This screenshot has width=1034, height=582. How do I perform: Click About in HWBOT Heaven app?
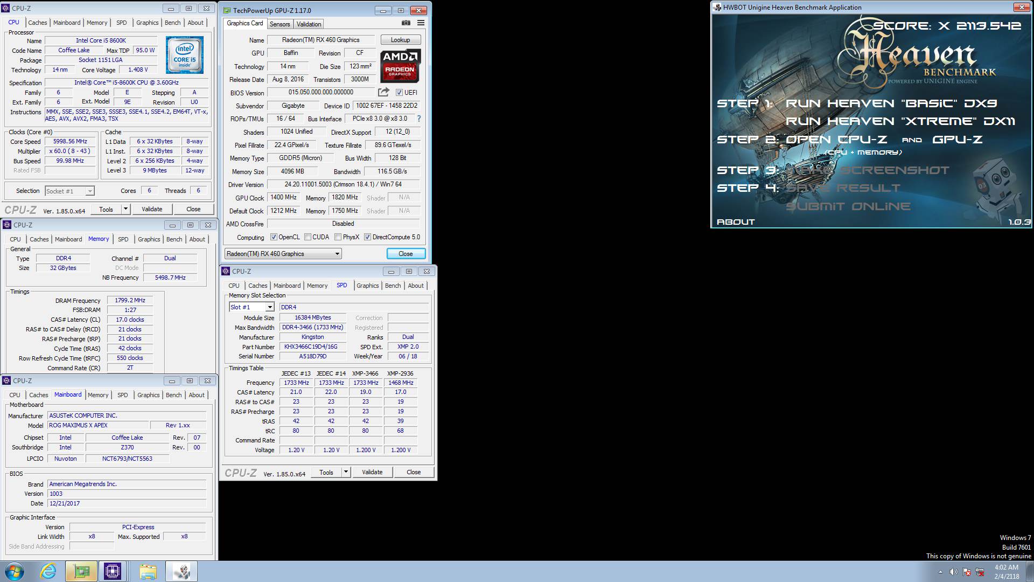736,222
